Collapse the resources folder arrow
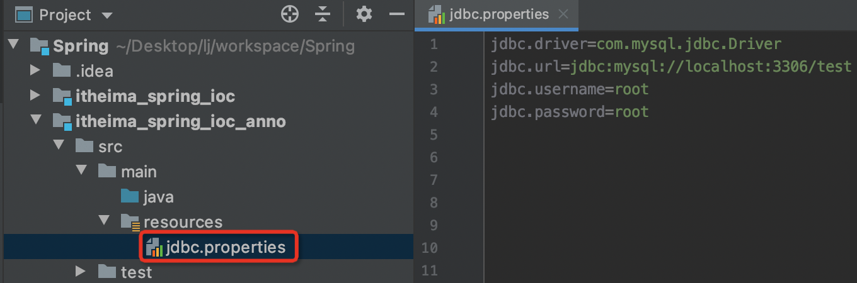The width and height of the screenshot is (857, 283). [103, 221]
